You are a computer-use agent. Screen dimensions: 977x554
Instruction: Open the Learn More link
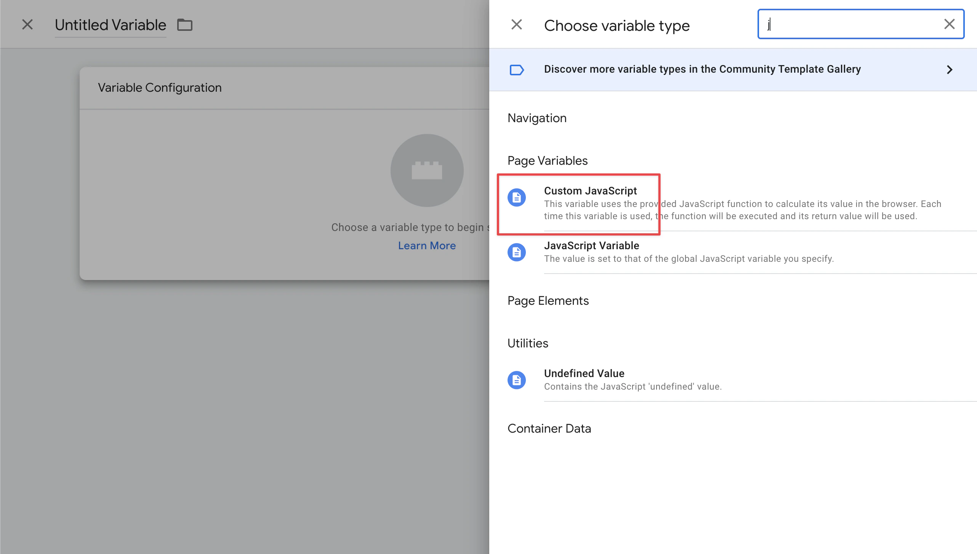[427, 245]
